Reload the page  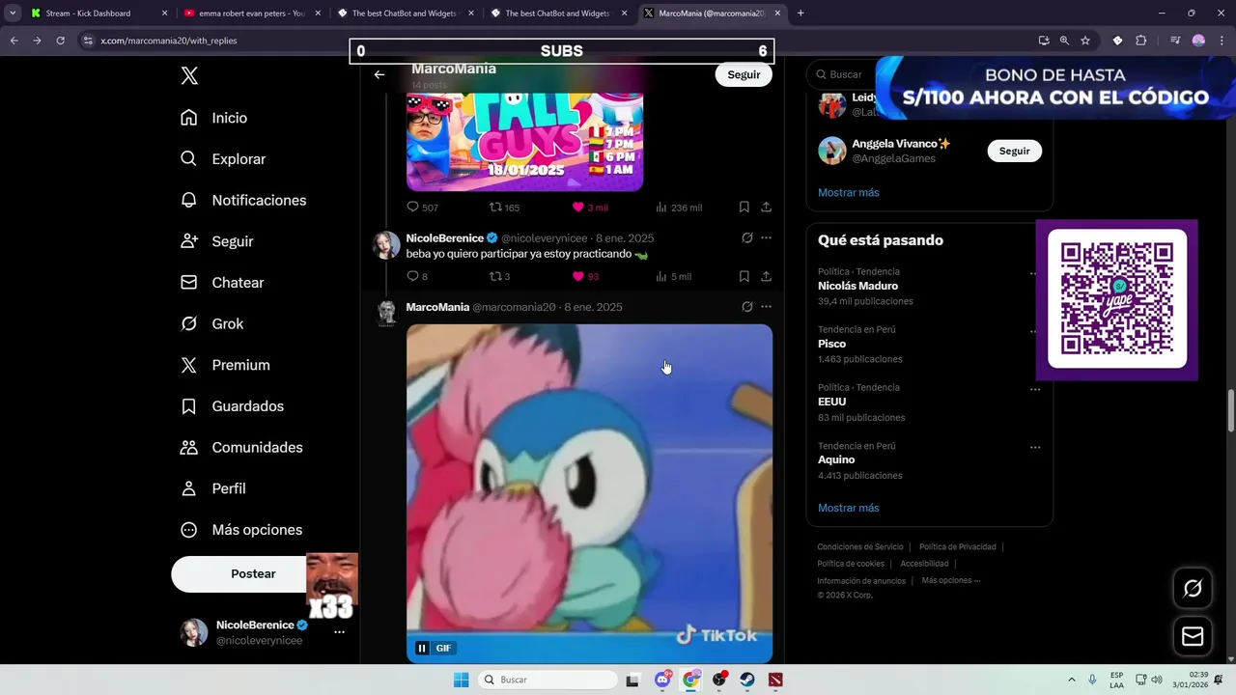point(60,41)
